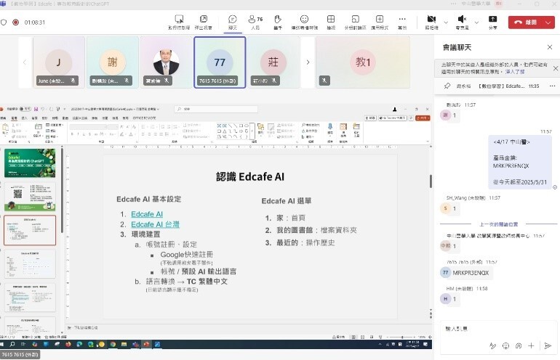Viewport: 560px width, 360px height.
Task: Click the Edcafe AI 台灣 hyperlink in the slide
Action: [155, 224]
